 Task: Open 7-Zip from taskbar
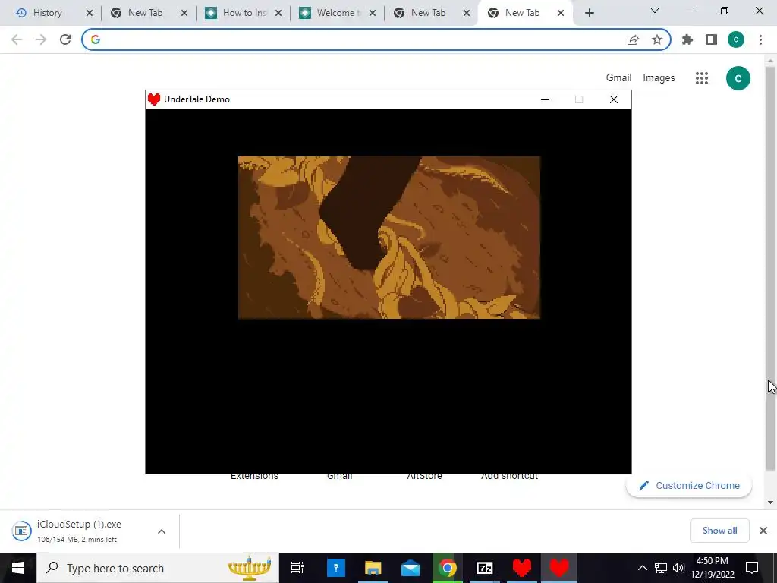click(485, 568)
